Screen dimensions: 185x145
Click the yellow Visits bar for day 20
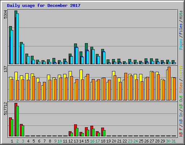[113, 86]
